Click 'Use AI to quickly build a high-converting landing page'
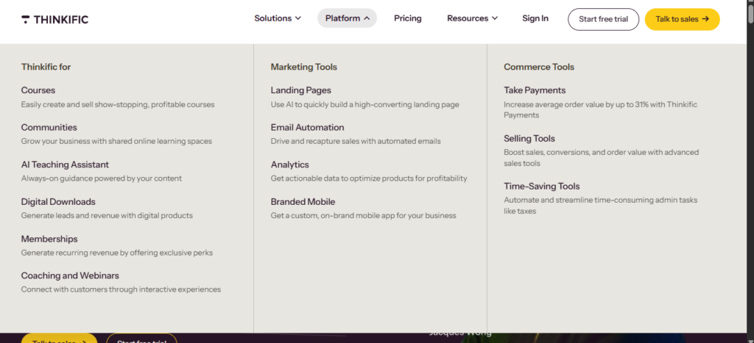Screen dimensions: 754x343 (x=365, y=104)
